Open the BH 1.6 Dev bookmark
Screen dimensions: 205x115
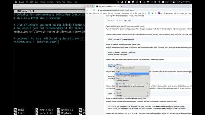tap(168, 13)
